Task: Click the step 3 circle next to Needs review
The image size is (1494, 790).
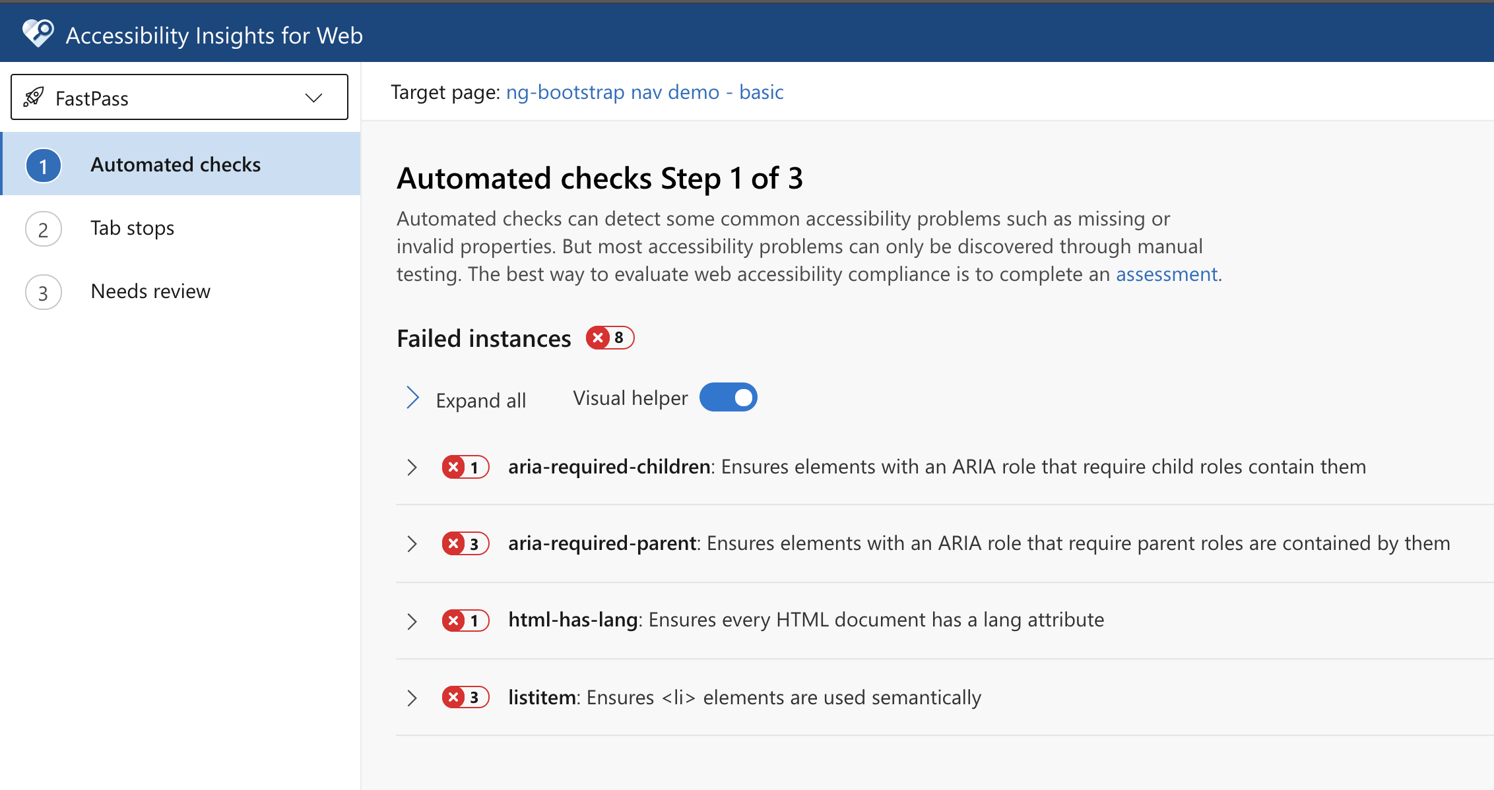Action: [x=43, y=291]
